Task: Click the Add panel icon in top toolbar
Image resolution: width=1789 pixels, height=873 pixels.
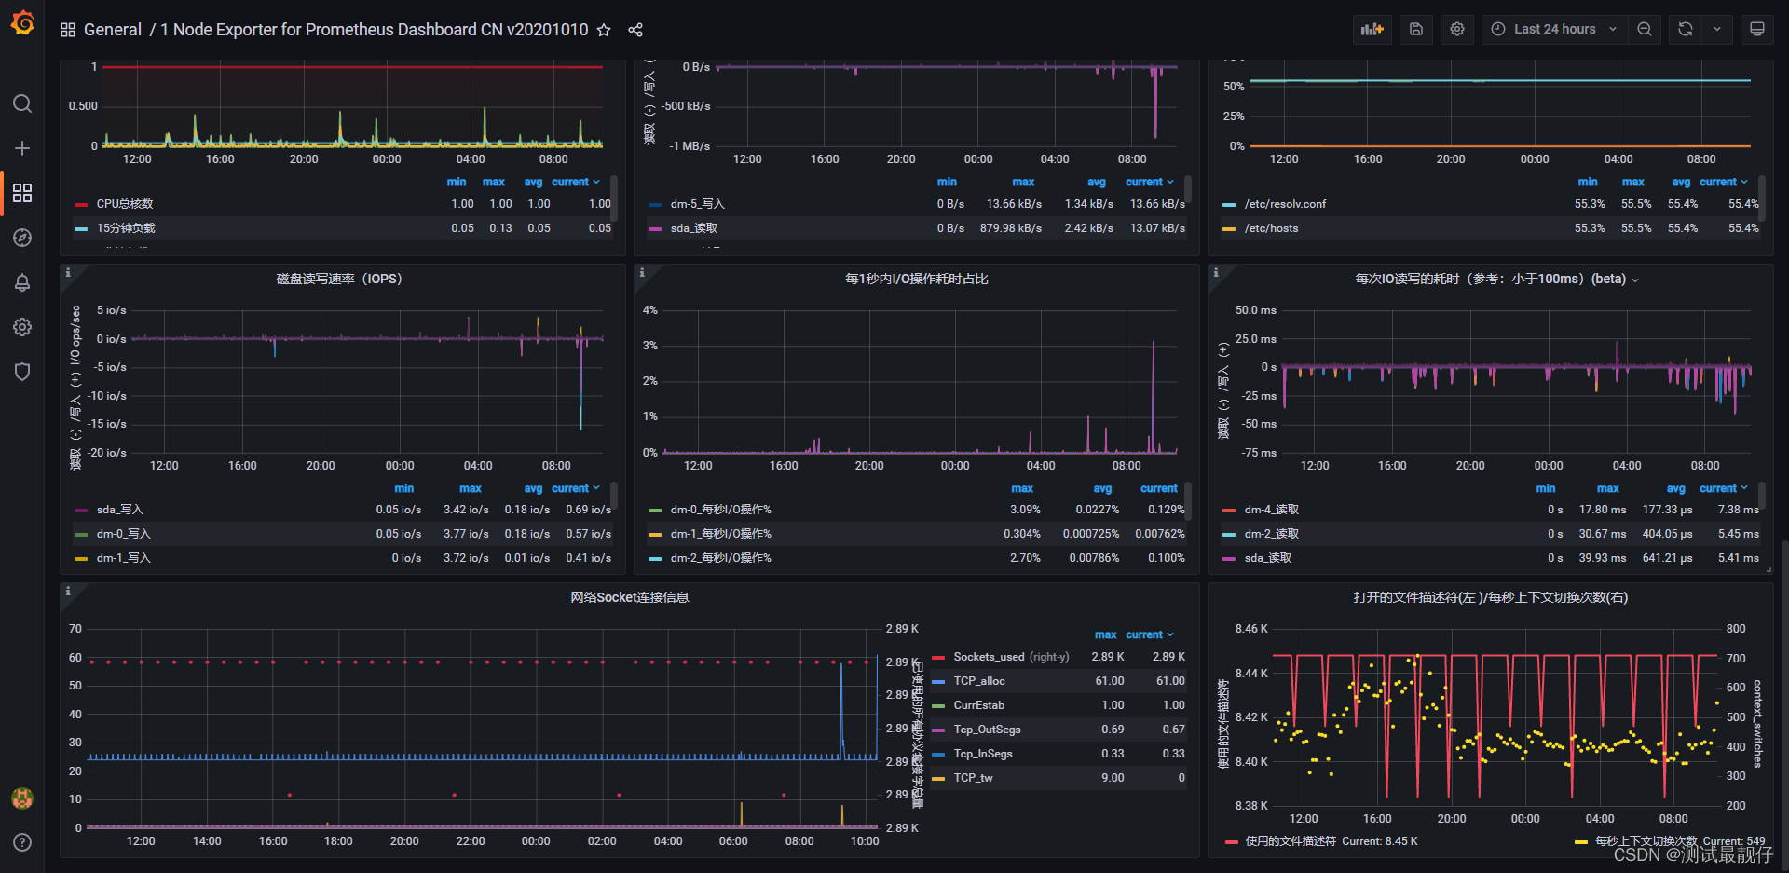Action: click(1372, 30)
